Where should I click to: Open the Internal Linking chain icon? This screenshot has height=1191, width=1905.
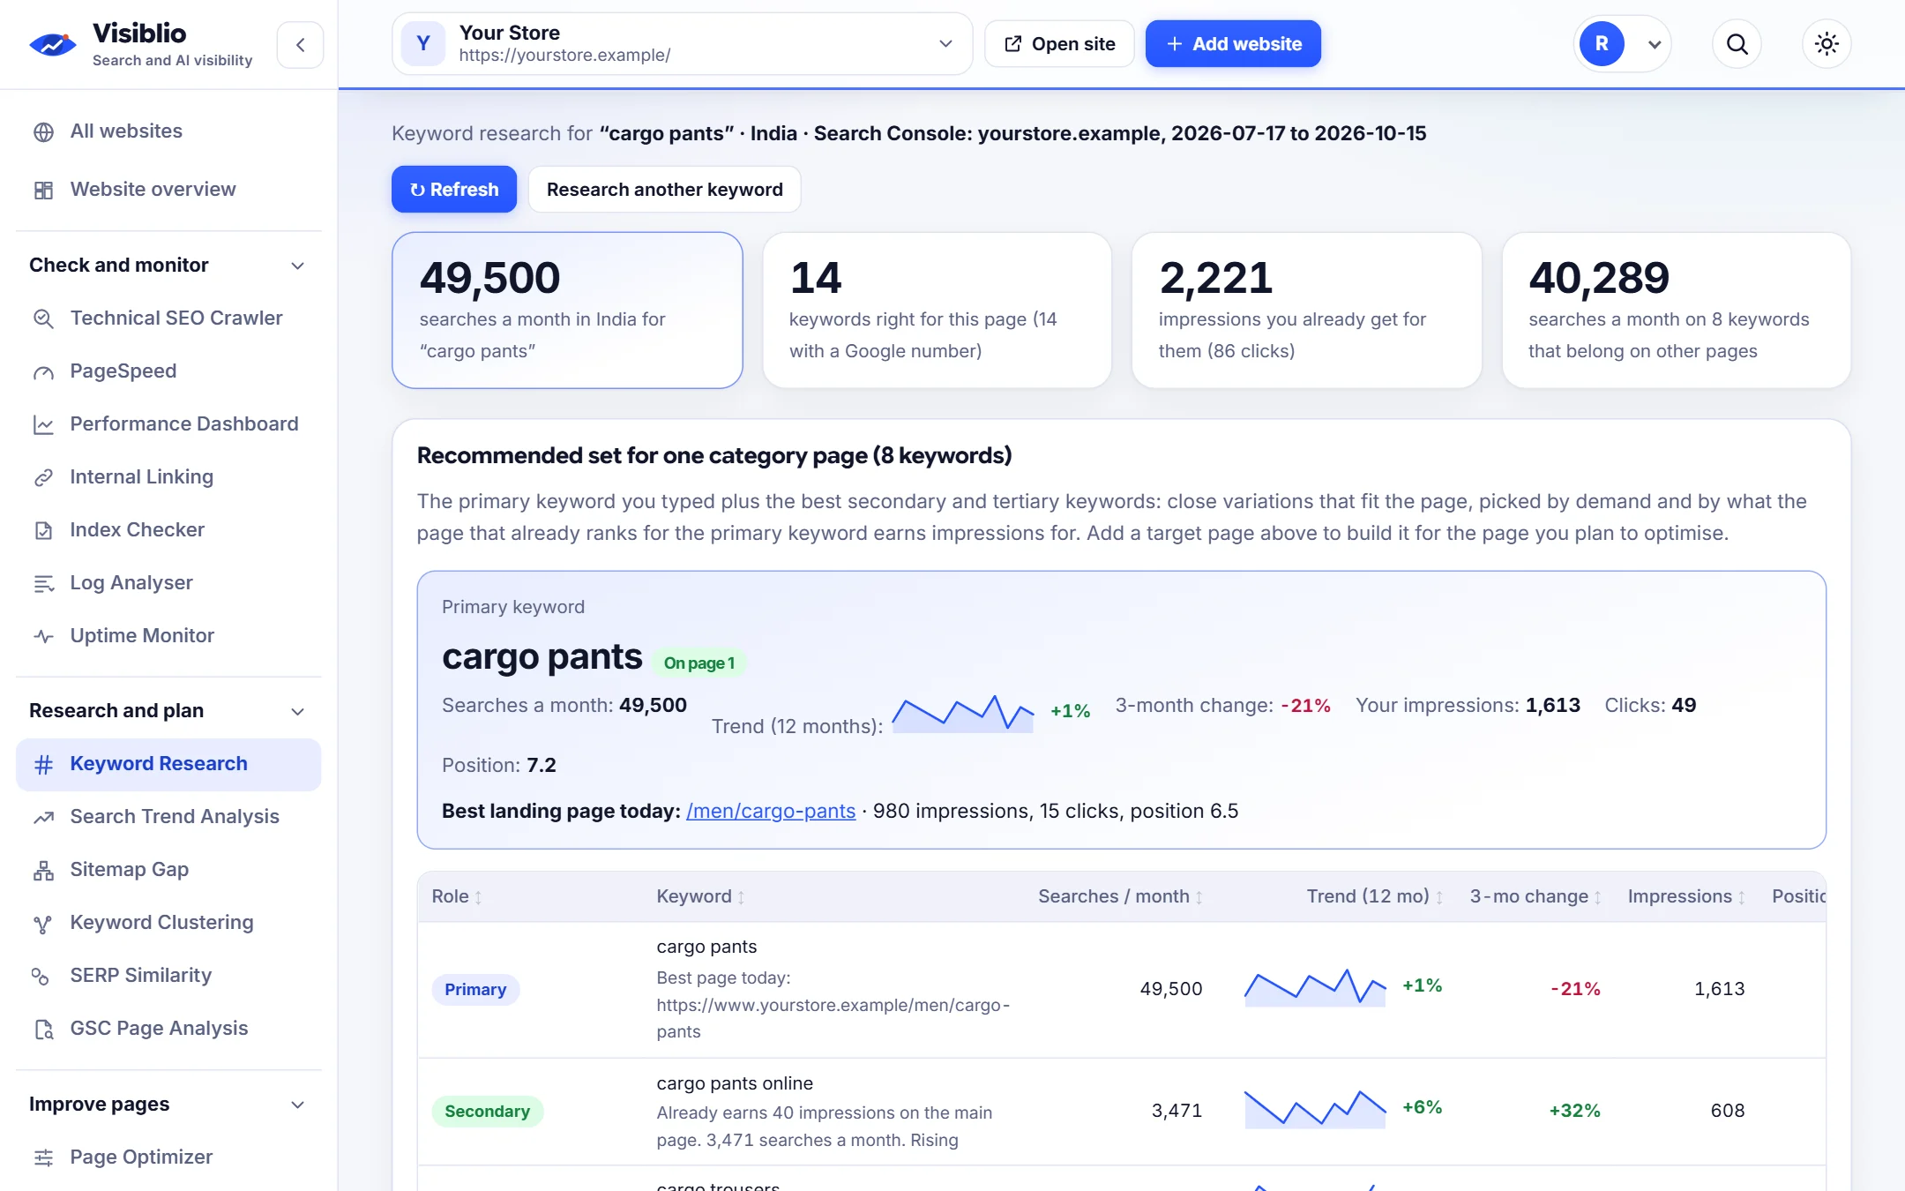pyautogui.click(x=43, y=477)
